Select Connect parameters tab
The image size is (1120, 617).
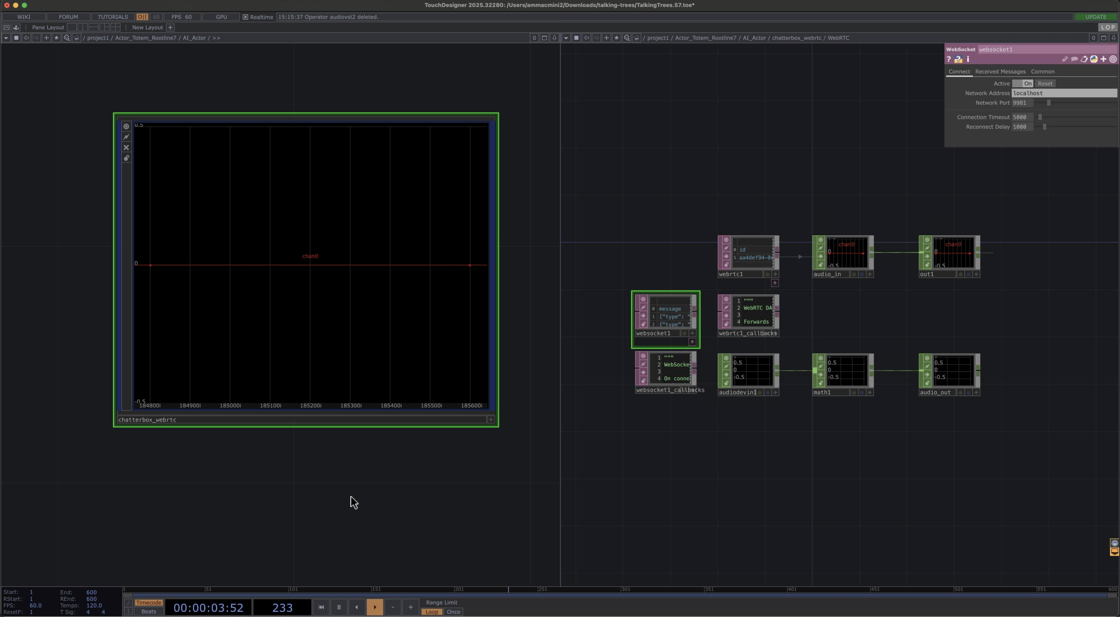pyautogui.click(x=959, y=72)
